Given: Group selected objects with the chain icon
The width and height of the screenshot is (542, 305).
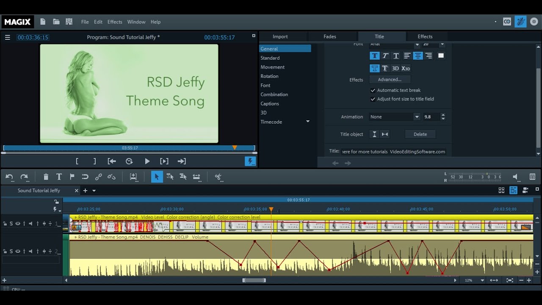Looking at the screenshot, I should 98,177.
